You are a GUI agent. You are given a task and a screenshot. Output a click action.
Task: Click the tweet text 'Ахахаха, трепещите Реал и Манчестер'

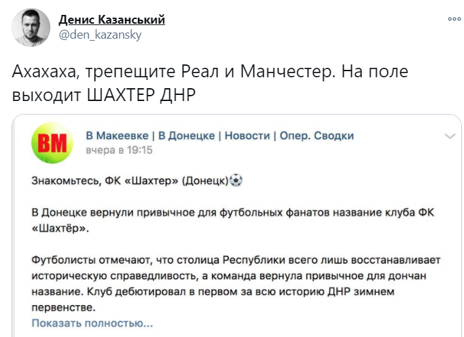[174, 71]
